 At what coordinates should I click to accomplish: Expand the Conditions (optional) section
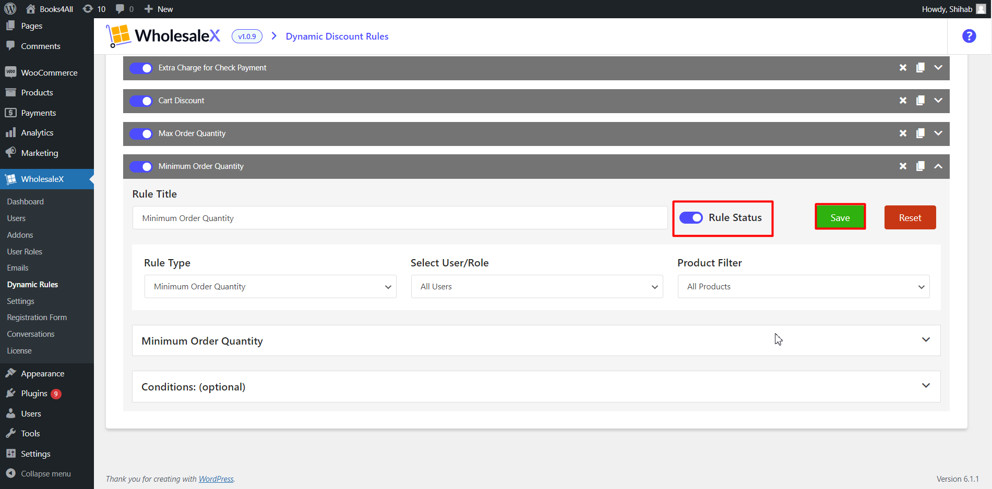[x=536, y=386]
